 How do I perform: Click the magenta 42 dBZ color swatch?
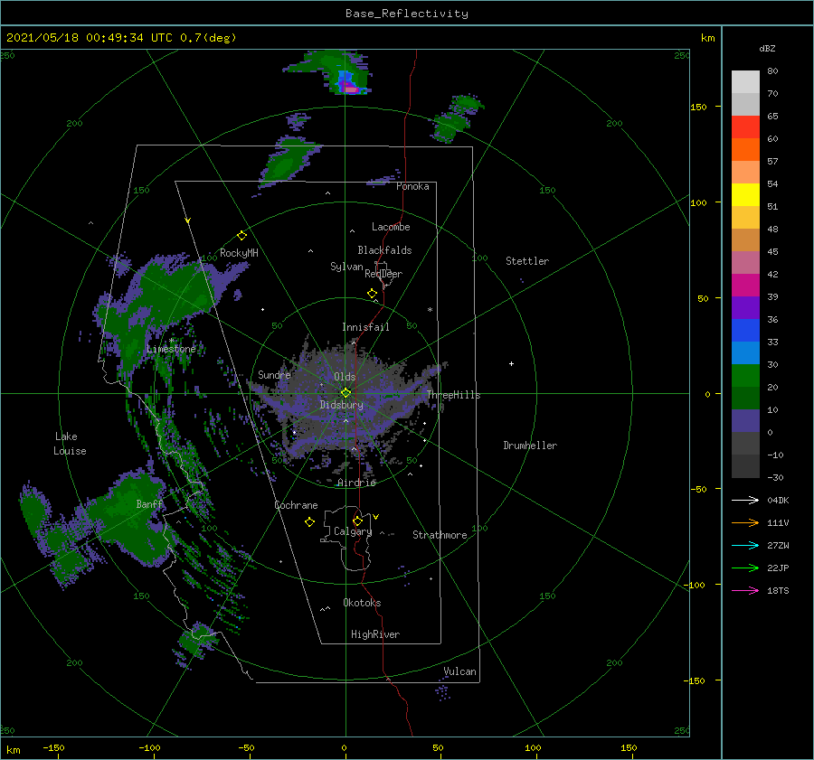coord(745,286)
